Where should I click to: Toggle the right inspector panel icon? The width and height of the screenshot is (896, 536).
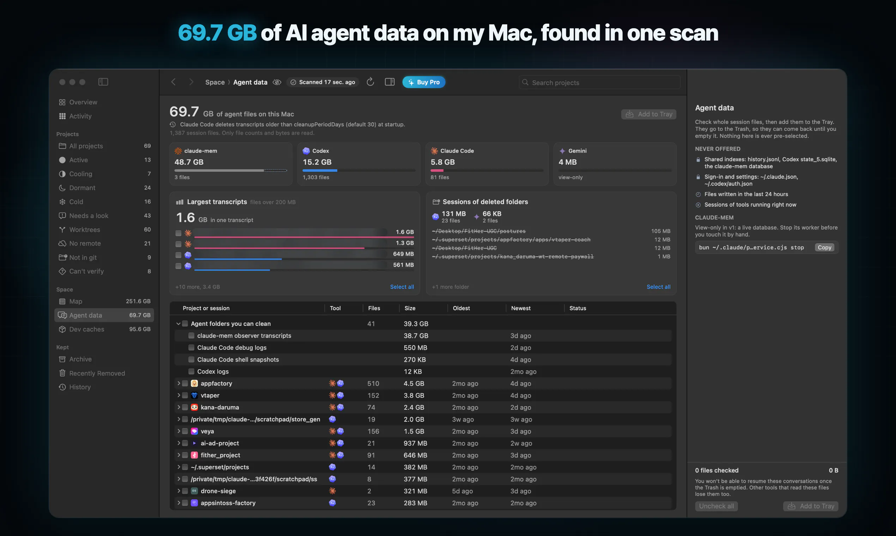coord(389,82)
